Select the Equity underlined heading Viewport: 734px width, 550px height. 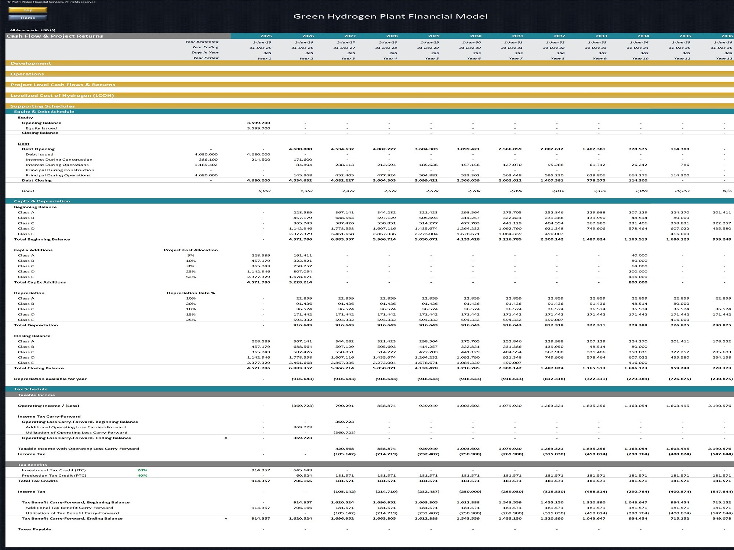click(25, 118)
